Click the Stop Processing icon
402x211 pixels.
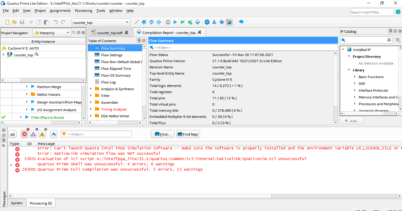[168, 22]
